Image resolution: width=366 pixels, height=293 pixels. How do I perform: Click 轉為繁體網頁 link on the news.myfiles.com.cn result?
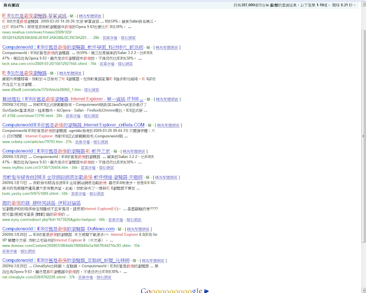click(134, 152)
